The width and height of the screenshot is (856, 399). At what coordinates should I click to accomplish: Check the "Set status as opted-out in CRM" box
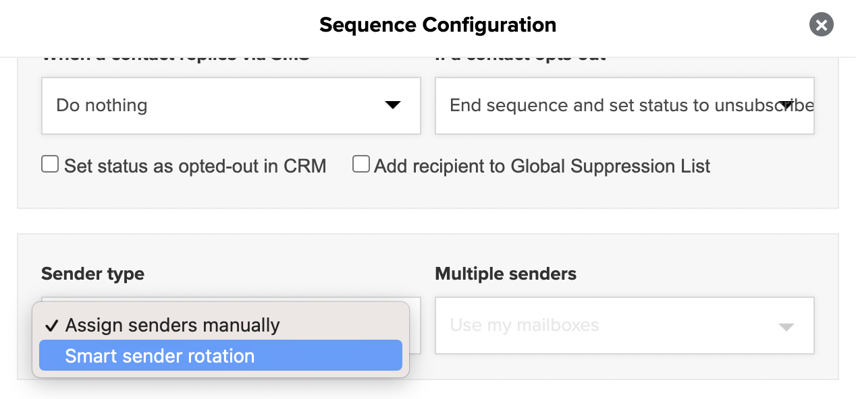(x=50, y=164)
